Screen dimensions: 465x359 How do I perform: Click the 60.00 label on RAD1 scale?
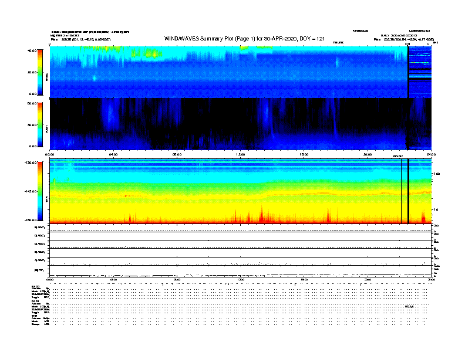[x=32, y=103]
